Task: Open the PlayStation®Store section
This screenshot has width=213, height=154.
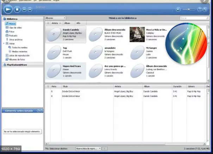Action: pos(17,65)
